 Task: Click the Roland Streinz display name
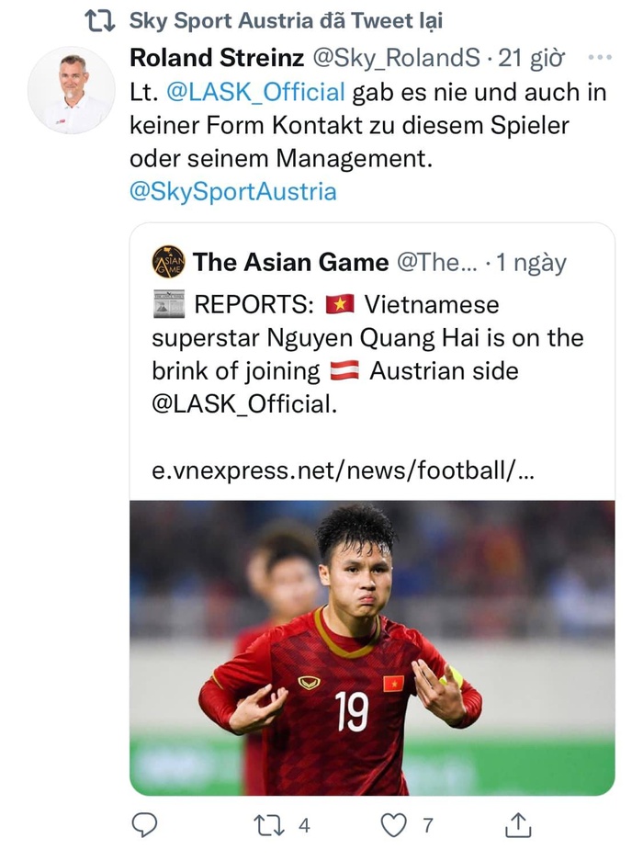[x=217, y=58]
